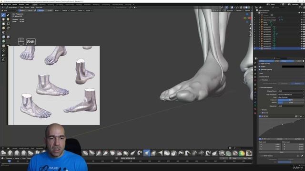305x171 pixels.
Task: Open the View Transform dropdown
Action: [291, 95]
